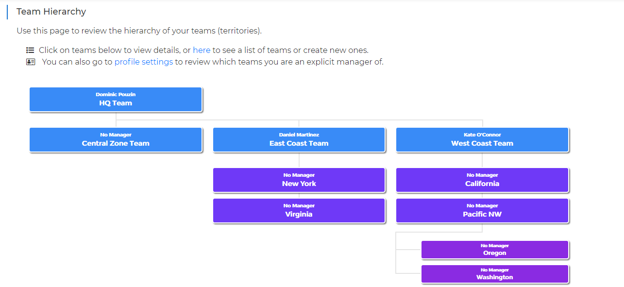
Task: View the New York team
Action: click(x=299, y=180)
